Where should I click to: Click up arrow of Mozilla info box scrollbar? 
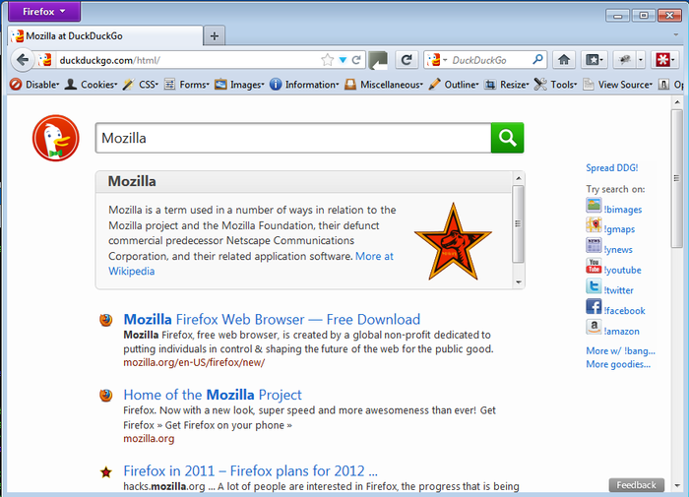(x=519, y=178)
